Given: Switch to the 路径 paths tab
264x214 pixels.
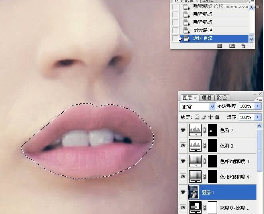Looking at the screenshot, I should (221, 97).
